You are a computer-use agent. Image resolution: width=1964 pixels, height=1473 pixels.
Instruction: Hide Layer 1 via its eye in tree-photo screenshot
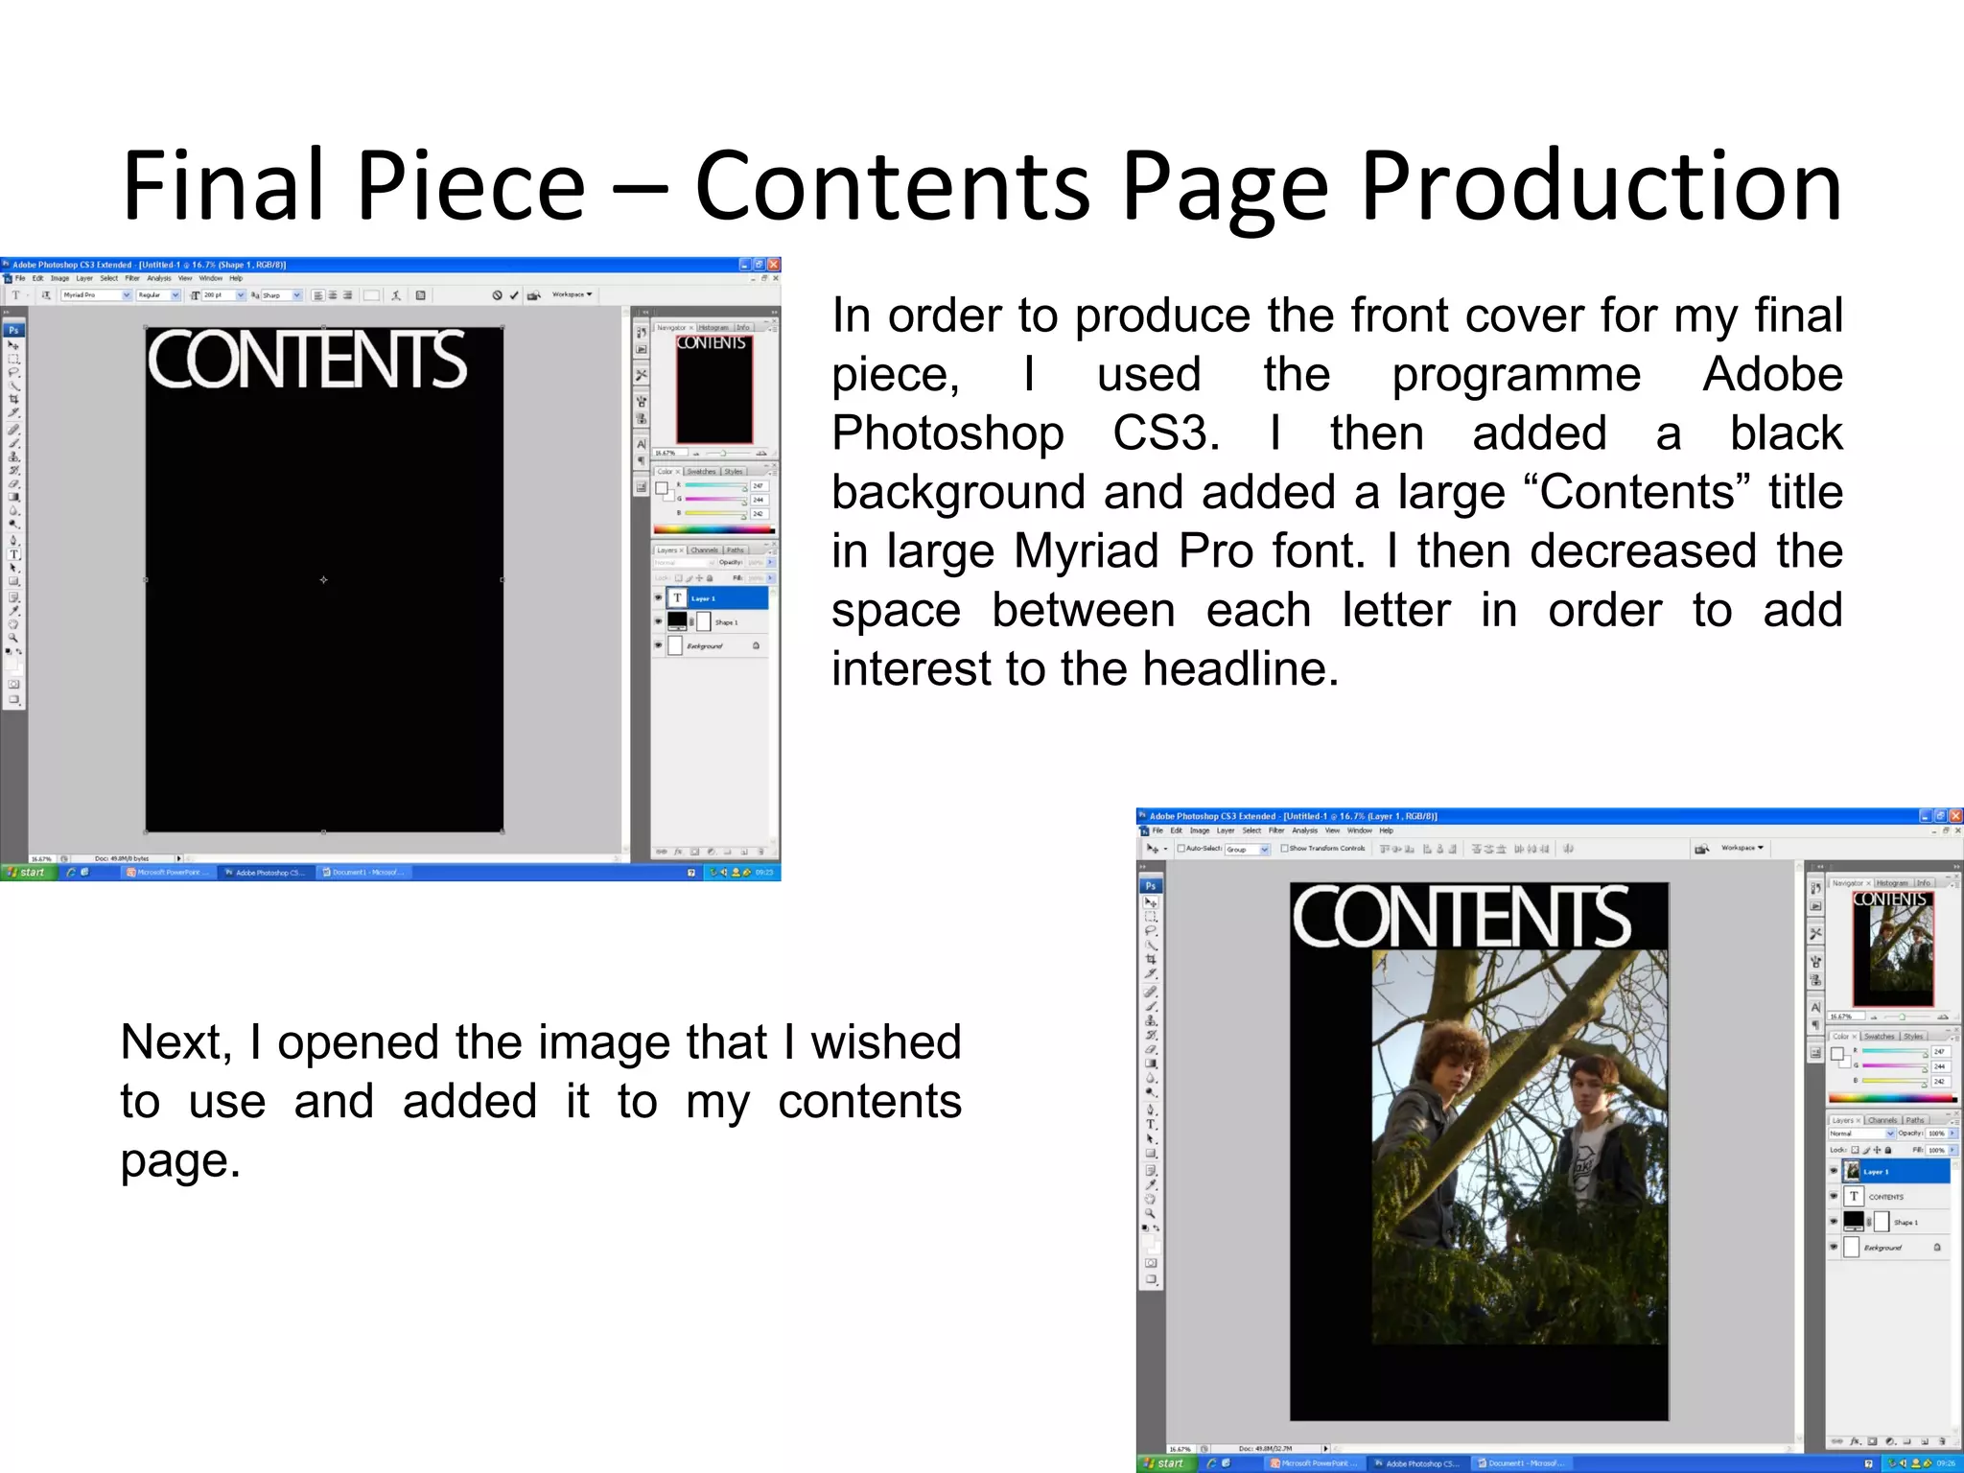(x=1835, y=1171)
